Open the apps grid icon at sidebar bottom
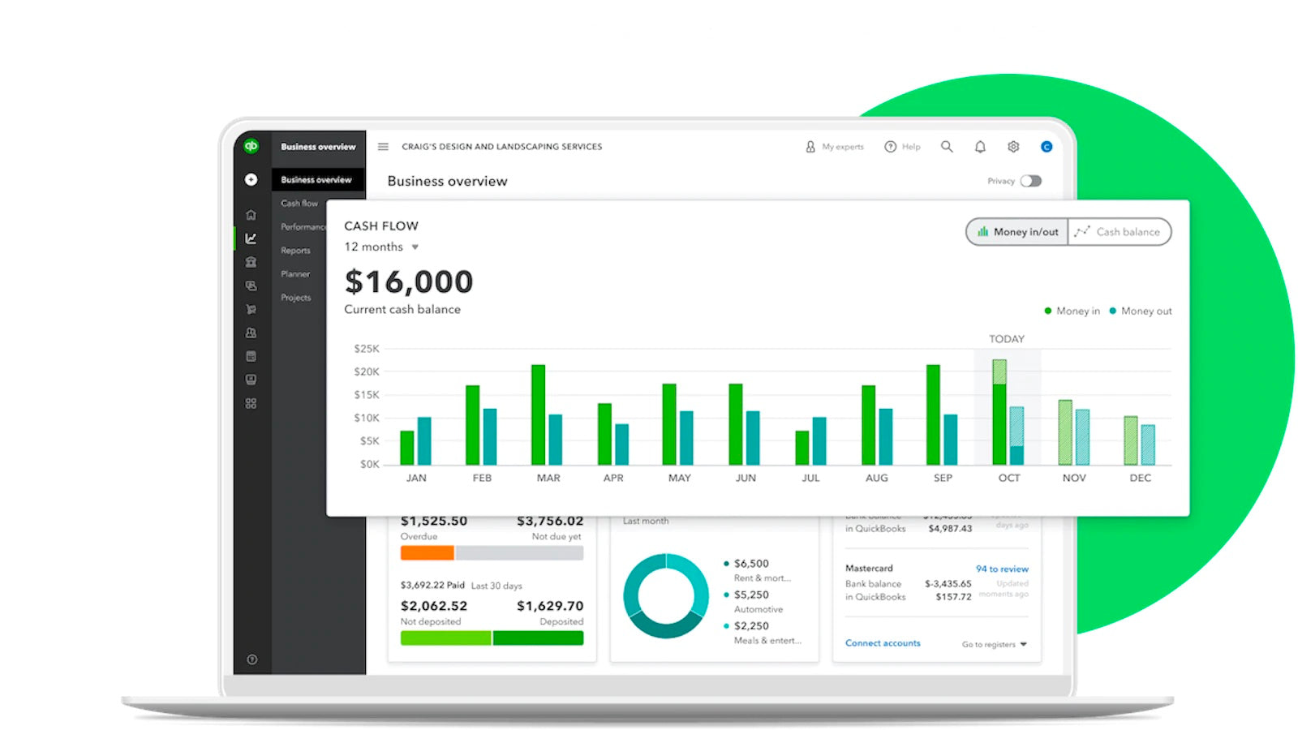1298x730 pixels. click(251, 403)
